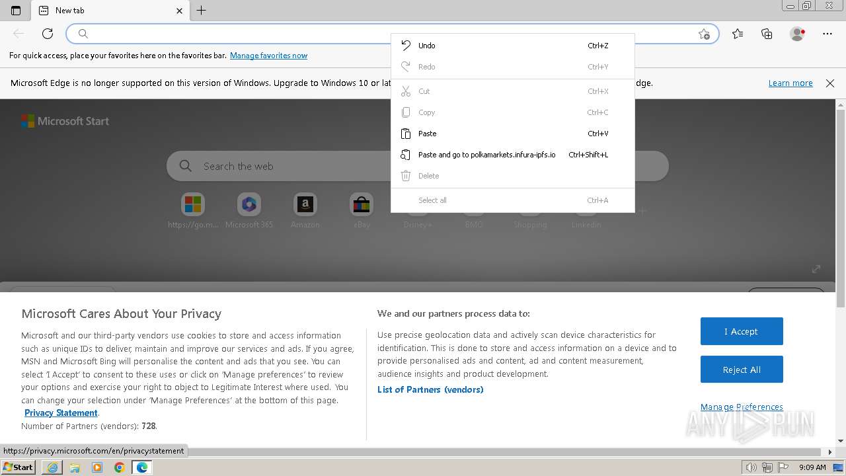Open the tab actions menu icon

[x=16, y=11]
